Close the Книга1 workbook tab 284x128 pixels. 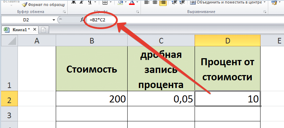click(35, 29)
